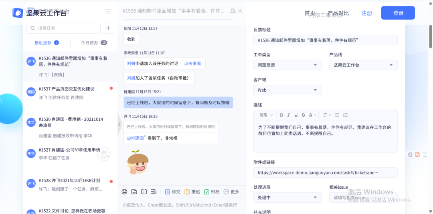The image size is (433, 214).
Task: Click the 登录 button
Action: pos(398,13)
